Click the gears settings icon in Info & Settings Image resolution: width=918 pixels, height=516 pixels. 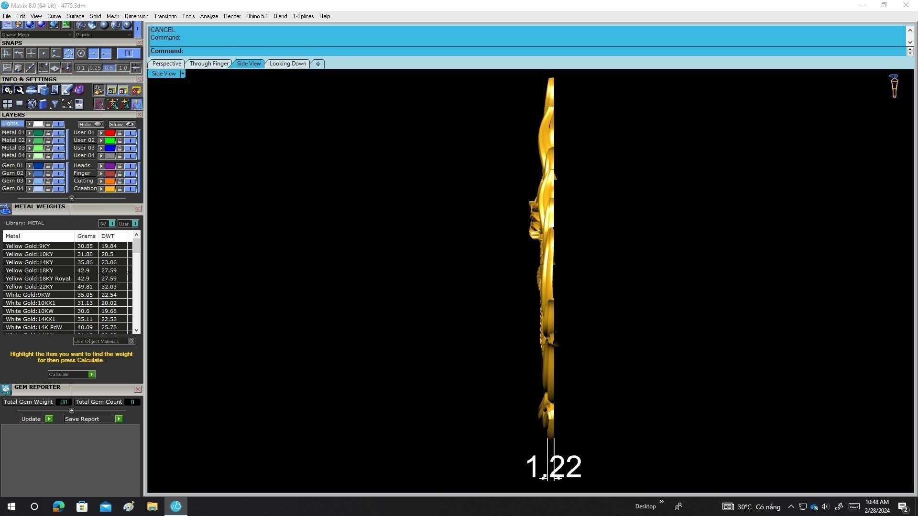coord(7,90)
